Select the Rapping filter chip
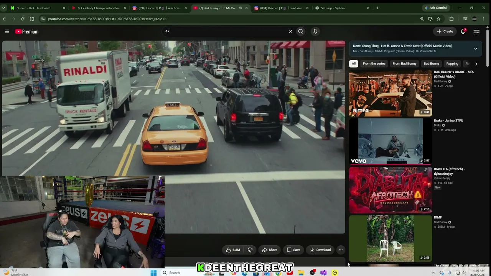 452,64
